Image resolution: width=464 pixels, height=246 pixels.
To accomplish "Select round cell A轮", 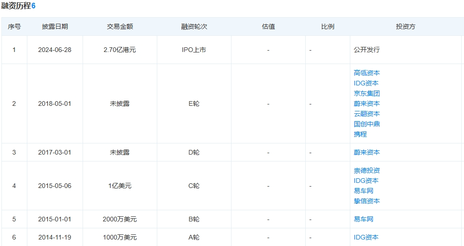I will (194, 237).
